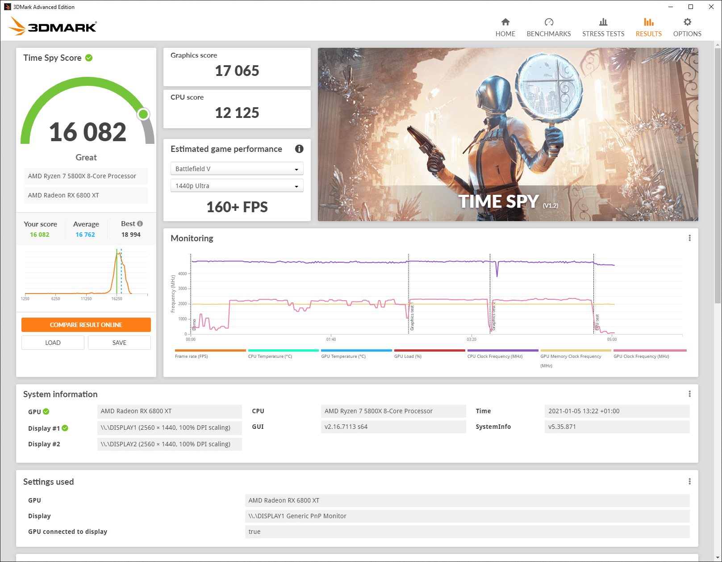
Task: Click the 160+ FPS estimate
Action: click(237, 207)
